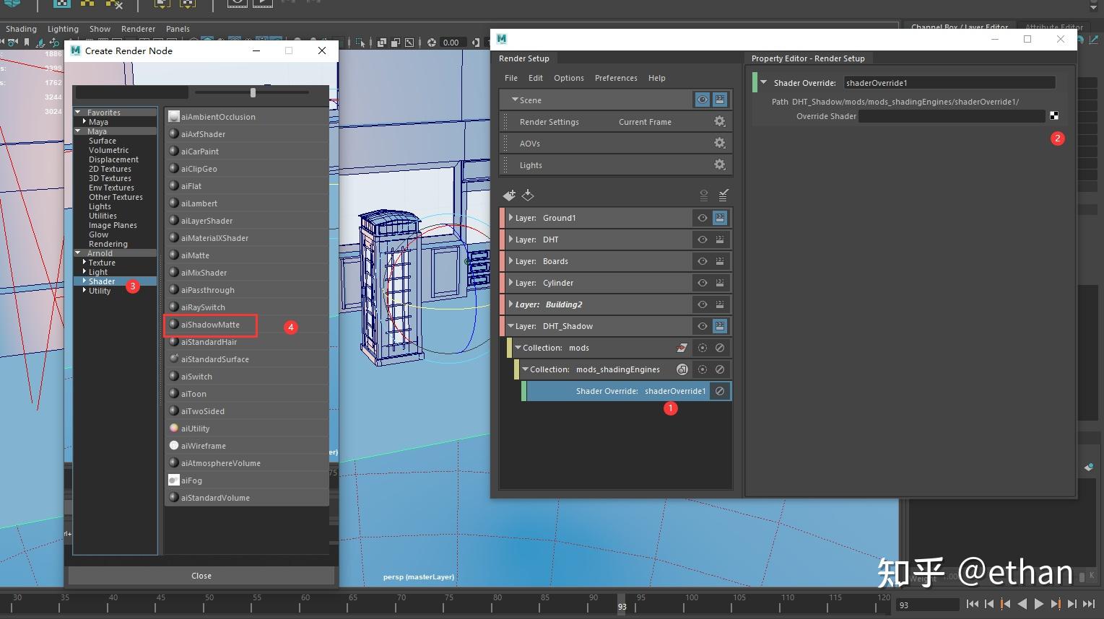Toggle renderable icon on Boards layer
The width and height of the screenshot is (1104, 619).
coord(720,260)
